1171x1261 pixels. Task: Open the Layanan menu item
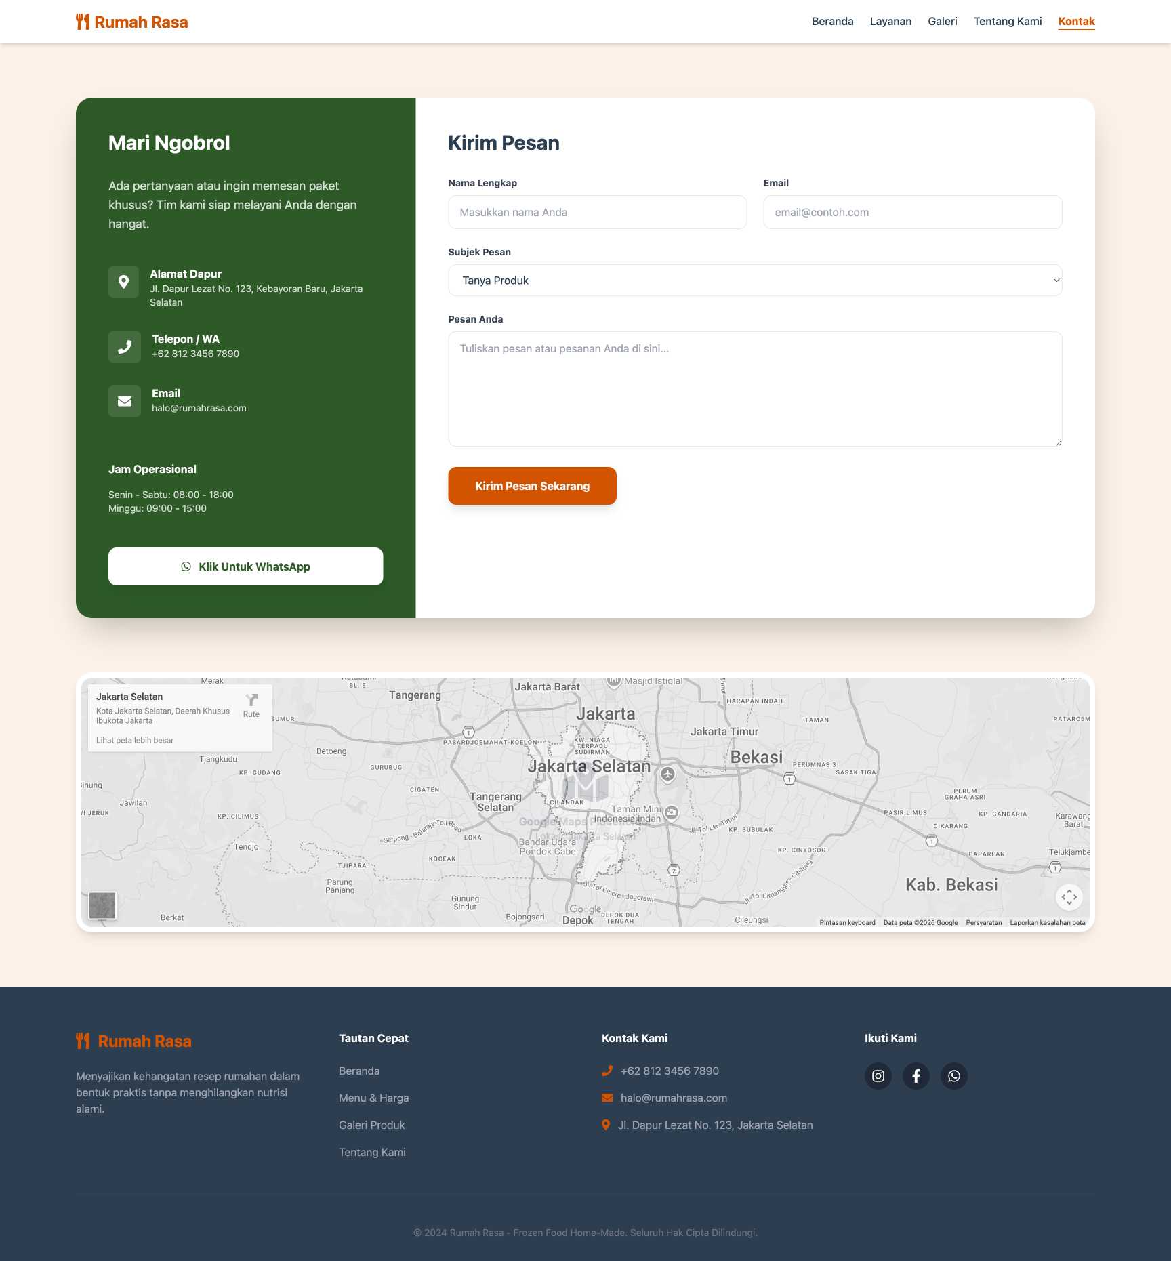point(890,22)
